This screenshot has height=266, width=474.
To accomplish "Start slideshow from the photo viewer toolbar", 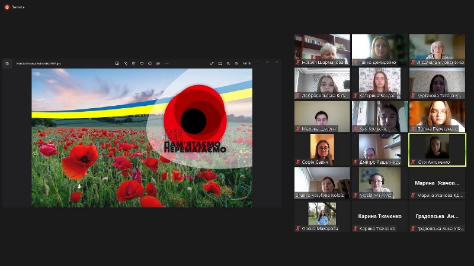I will point(220,63).
